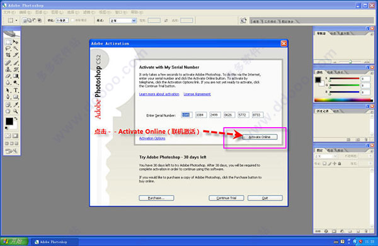Screen dimensions: 378x246
Task: Select the History Brush tool
Action: point(16,69)
